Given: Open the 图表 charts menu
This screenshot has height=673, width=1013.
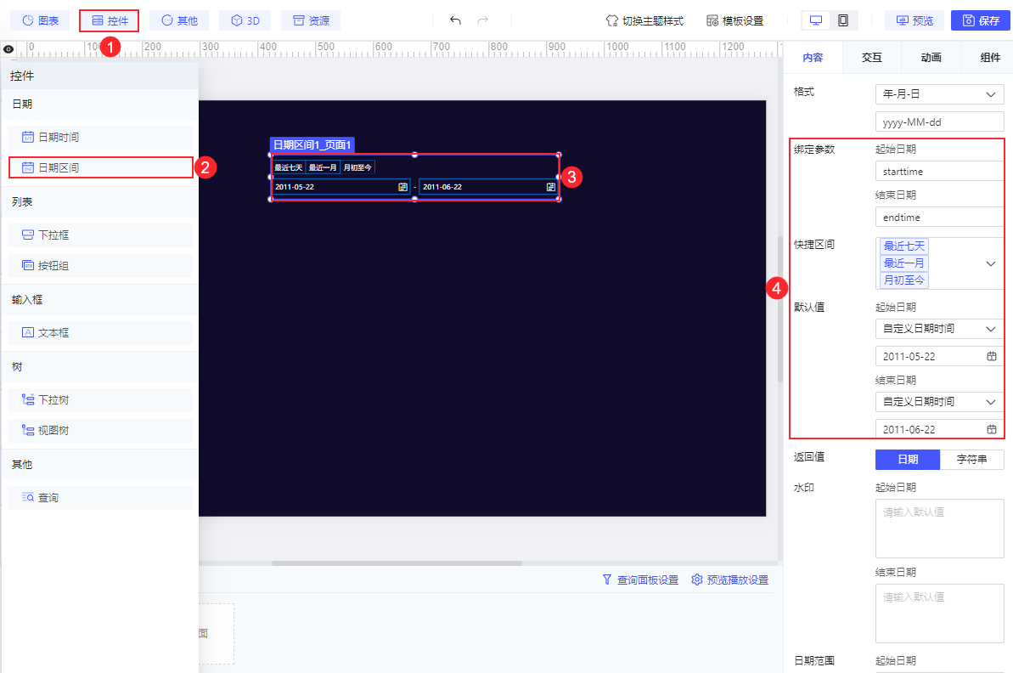Looking at the screenshot, I should point(40,20).
